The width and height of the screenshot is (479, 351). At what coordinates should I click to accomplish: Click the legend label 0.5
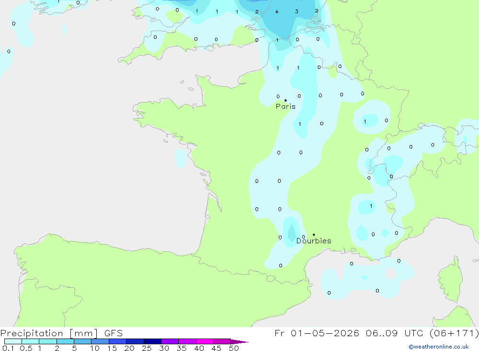pos(26,348)
